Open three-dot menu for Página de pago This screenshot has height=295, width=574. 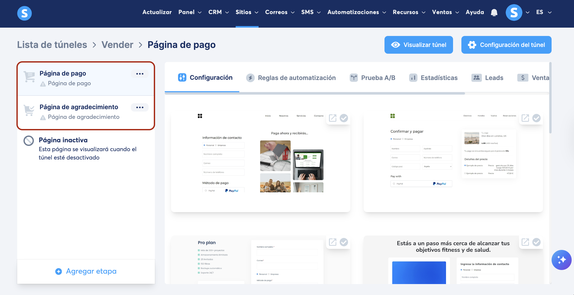click(x=140, y=74)
